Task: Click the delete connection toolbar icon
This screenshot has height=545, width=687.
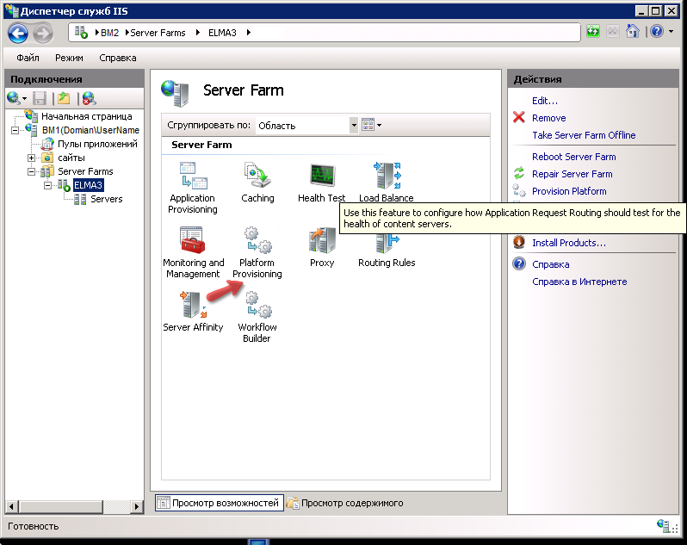Action: [x=88, y=99]
